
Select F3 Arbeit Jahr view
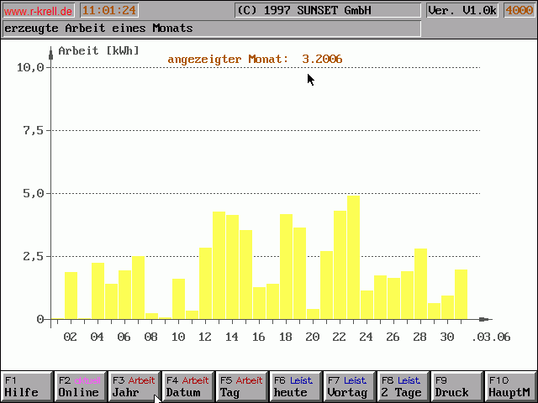tap(134, 387)
